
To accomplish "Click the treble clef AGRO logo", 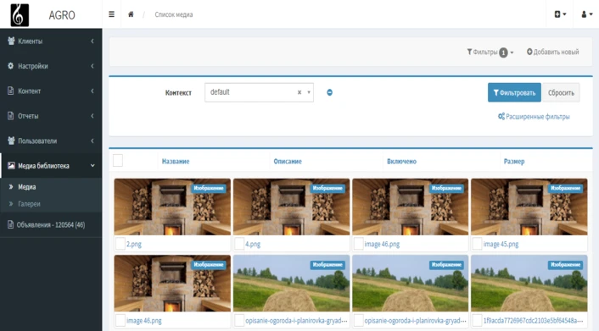I will coord(20,15).
